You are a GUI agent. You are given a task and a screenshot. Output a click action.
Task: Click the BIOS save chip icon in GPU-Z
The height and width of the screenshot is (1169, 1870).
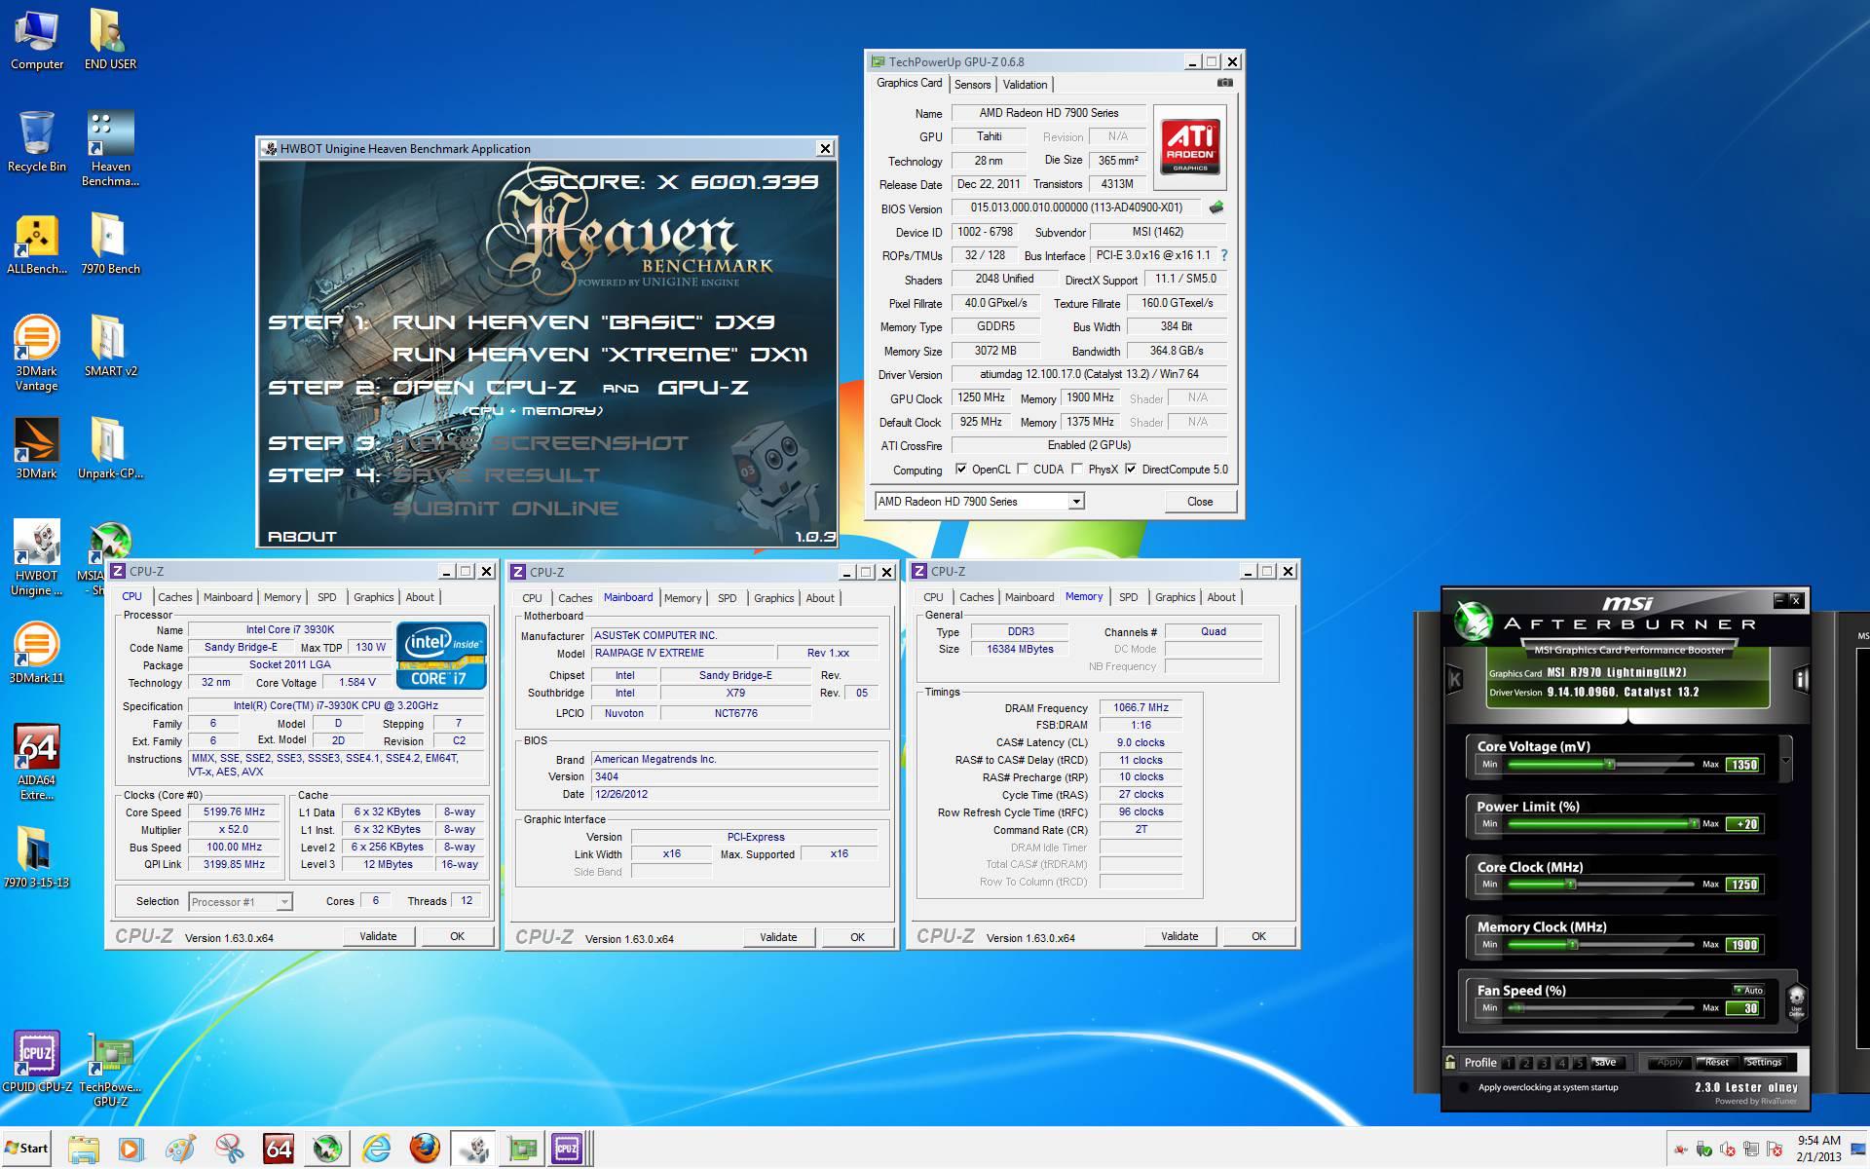[x=1215, y=207]
